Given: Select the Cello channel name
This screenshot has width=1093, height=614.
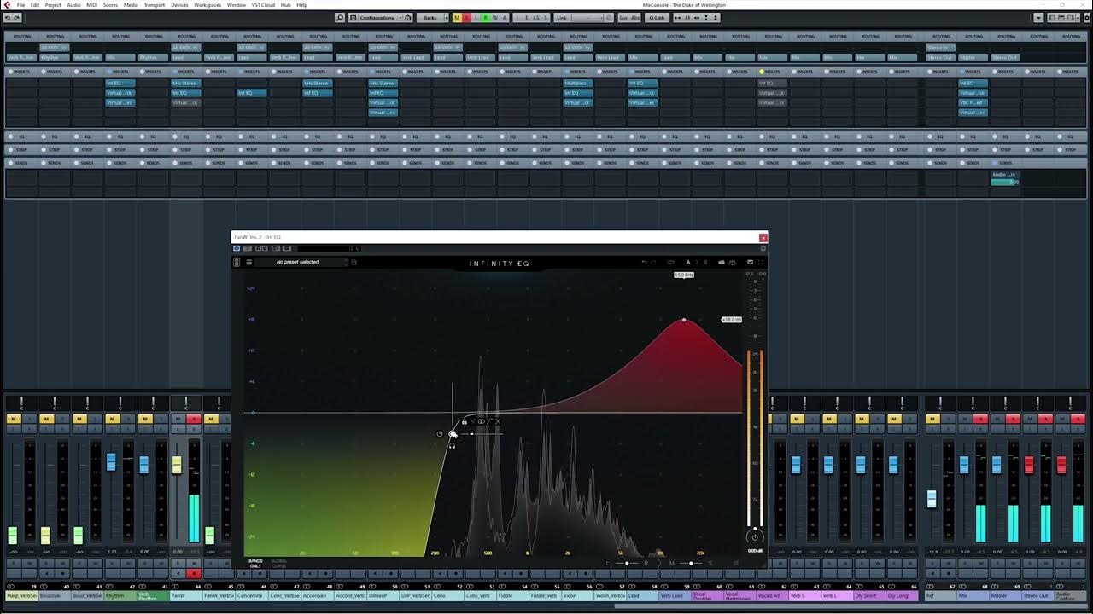Looking at the screenshot, I should (447, 595).
